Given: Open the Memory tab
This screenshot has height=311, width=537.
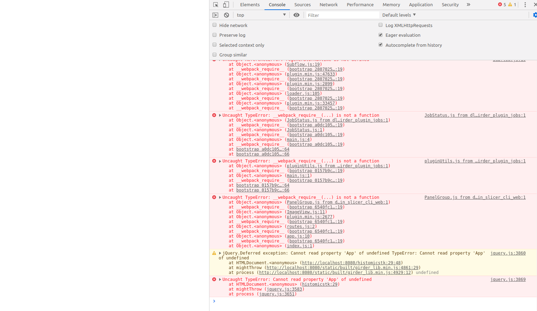Looking at the screenshot, I should [x=391, y=5].
